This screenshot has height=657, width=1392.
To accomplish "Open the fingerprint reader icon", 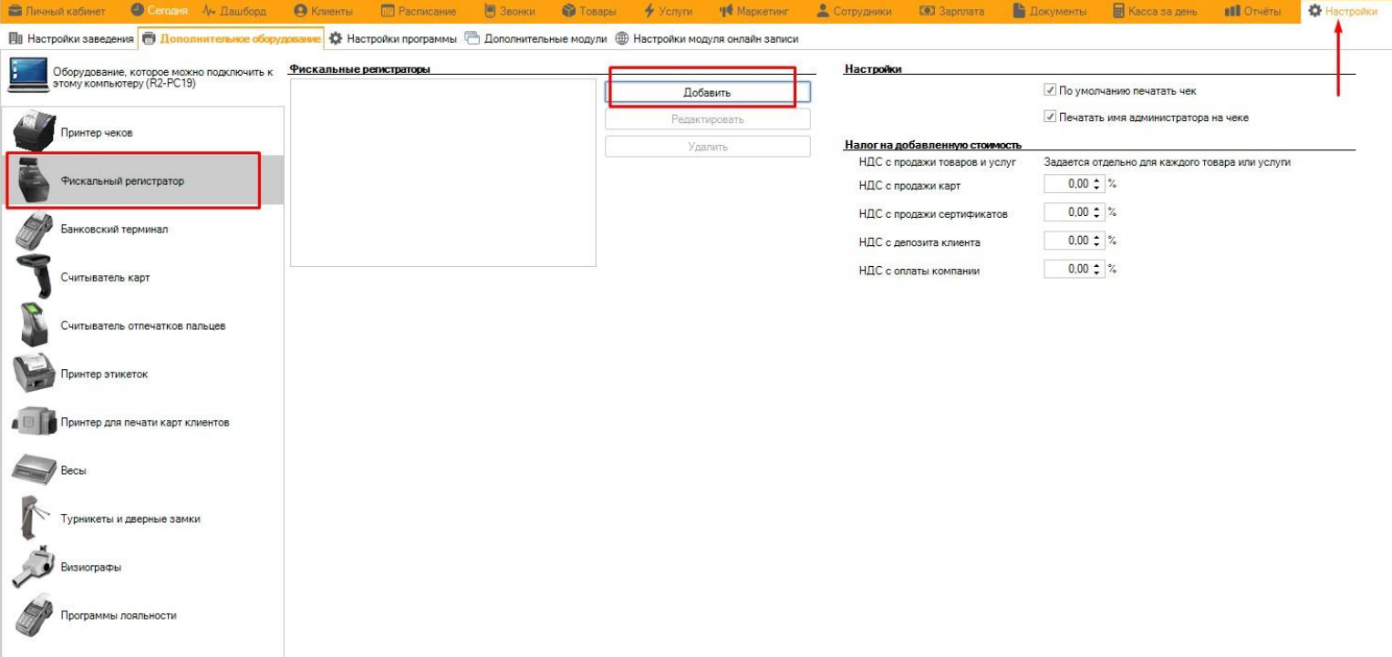I will pyautogui.click(x=35, y=326).
